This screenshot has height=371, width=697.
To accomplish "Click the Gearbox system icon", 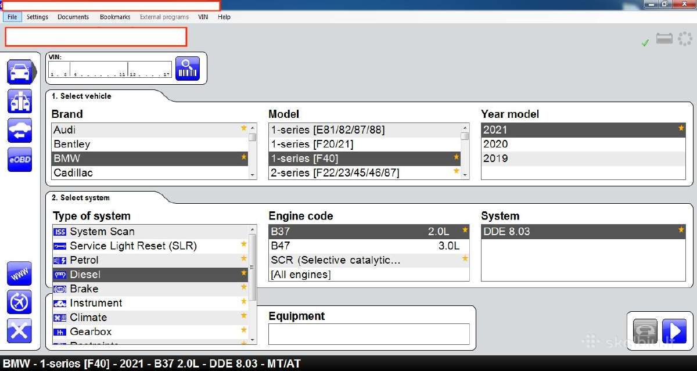I will coord(60,332).
